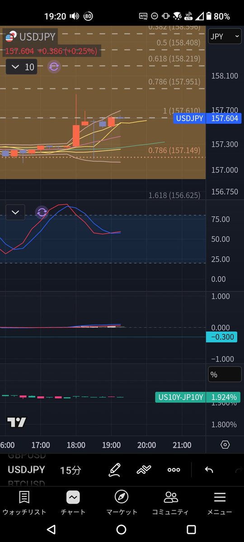Open the ウォッチリスト tab
This screenshot has width=244, height=542.
coord(24,503)
